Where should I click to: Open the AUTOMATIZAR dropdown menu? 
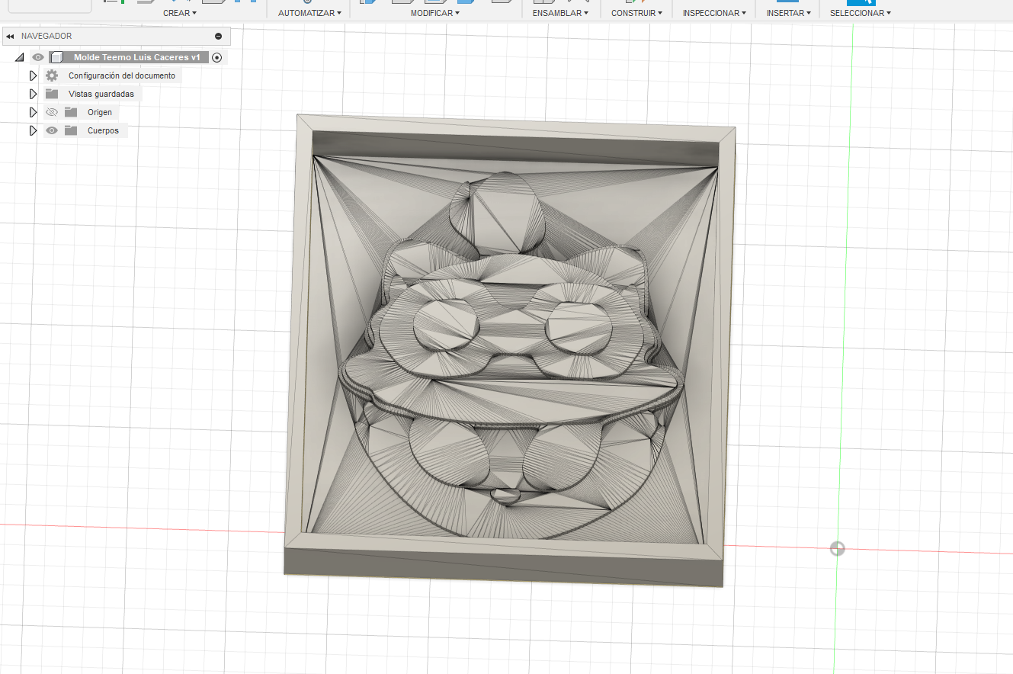pyautogui.click(x=309, y=13)
